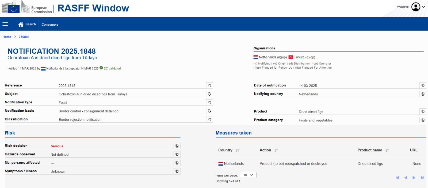Go to previous page of measures
This screenshot has width=428, height=188.
click(406, 178)
